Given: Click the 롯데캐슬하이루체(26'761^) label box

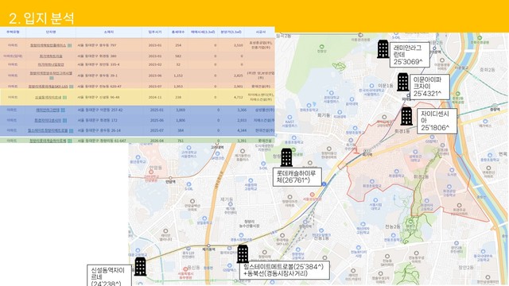Looking at the screenshot, I should 297,176.
